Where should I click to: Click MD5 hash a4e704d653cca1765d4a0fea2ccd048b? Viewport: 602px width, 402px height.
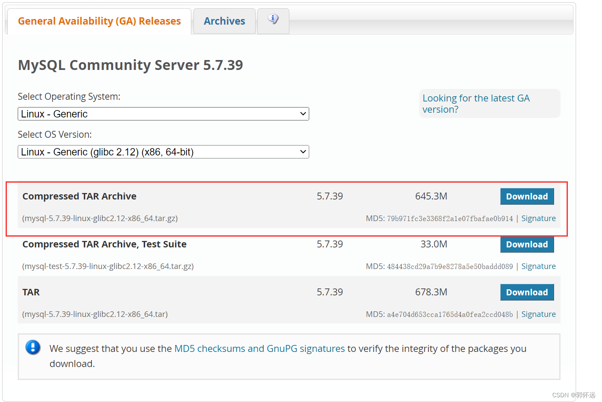pyautogui.click(x=450, y=315)
